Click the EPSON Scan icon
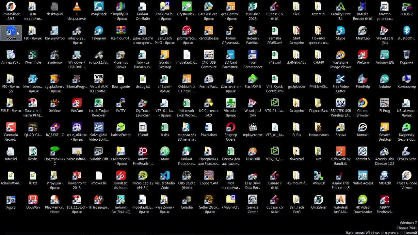 [407, 151]
